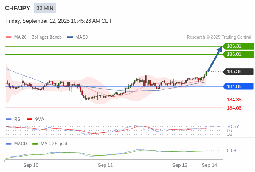Screen dimensions: 255x172
Task: Click the red 184.06 support label
Action: [x=234, y=108]
